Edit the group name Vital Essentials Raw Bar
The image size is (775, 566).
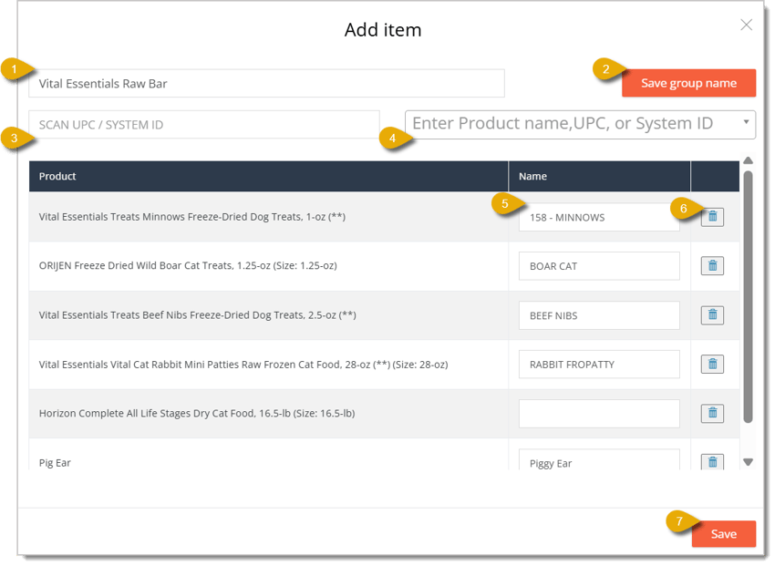coord(266,84)
